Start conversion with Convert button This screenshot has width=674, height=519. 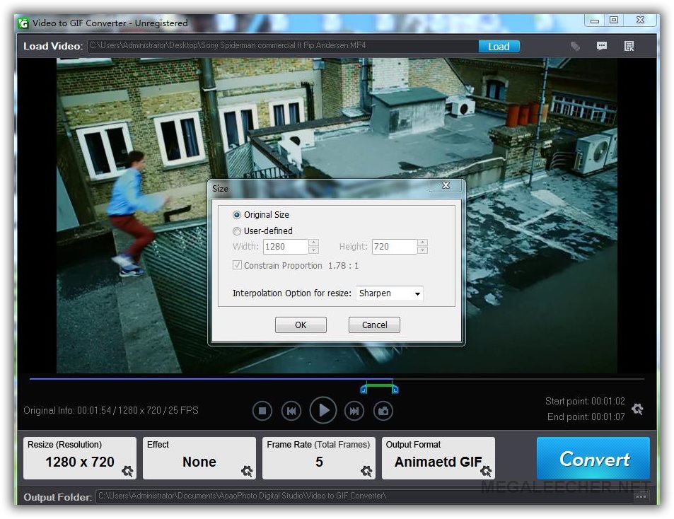[x=593, y=458]
